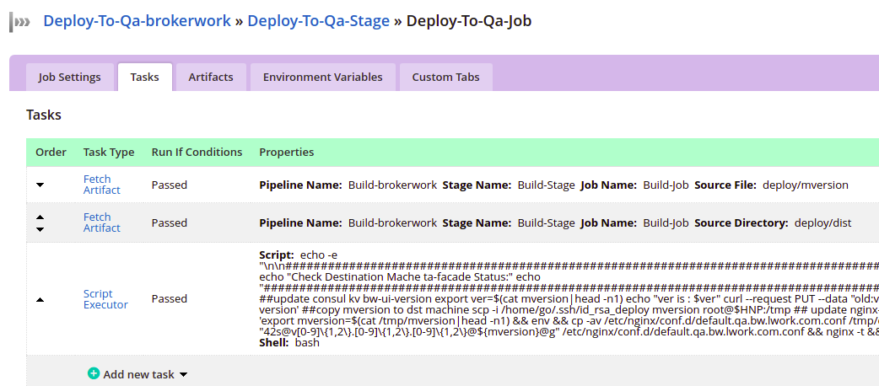Click the Deploy-To-Qa-Job breadcrumb title
This screenshot has width=879, height=386.
tap(469, 21)
